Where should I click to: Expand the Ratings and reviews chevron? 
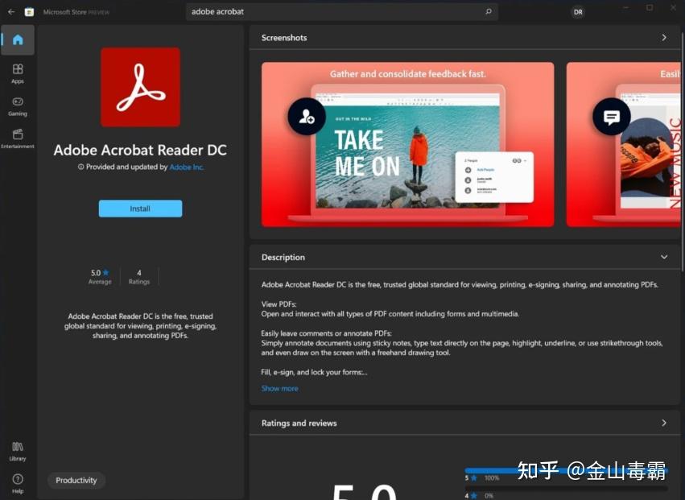click(x=664, y=423)
